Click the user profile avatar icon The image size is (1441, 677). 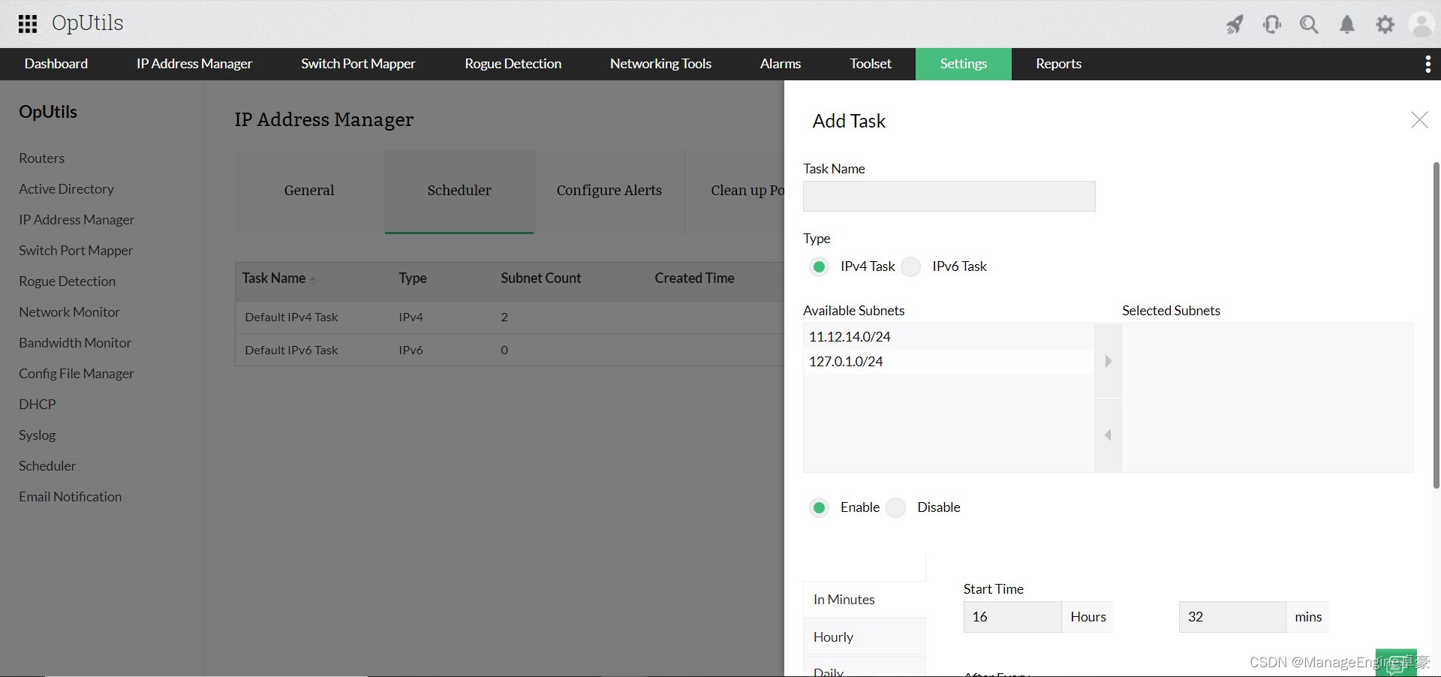click(1421, 25)
